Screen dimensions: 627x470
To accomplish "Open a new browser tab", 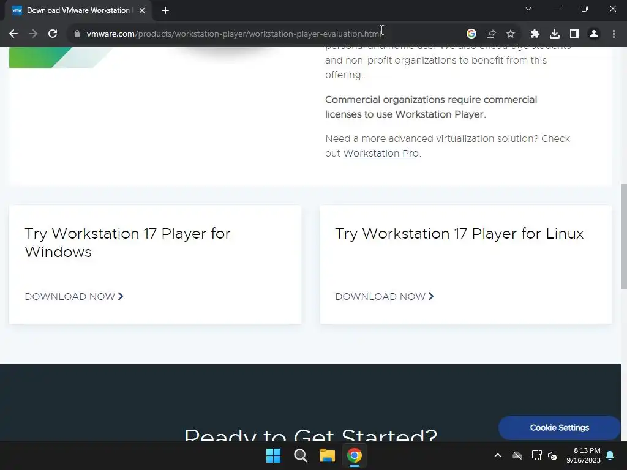I will tap(165, 10).
